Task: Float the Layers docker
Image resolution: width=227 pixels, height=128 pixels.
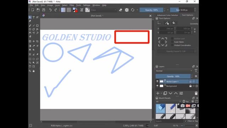Action: coord(193,66)
